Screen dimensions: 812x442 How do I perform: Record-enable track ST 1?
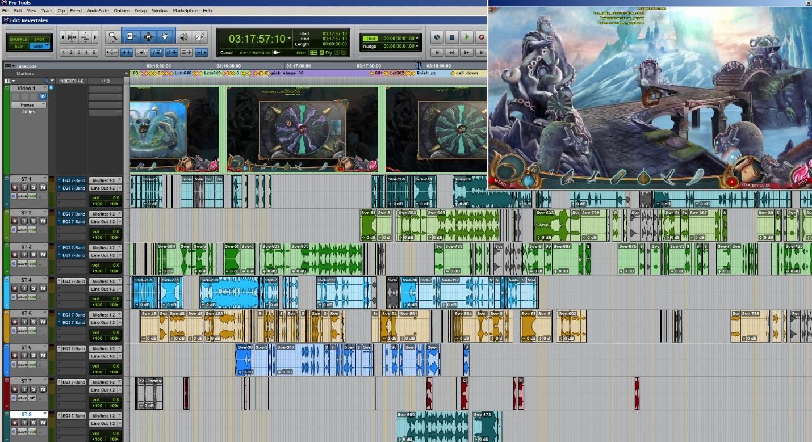[x=15, y=187]
